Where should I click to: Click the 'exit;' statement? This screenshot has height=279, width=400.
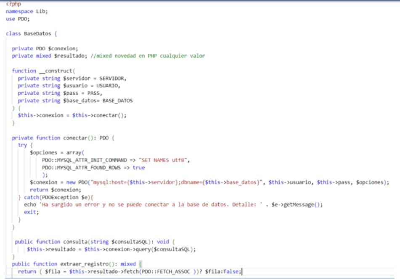(x=32, y=212)
